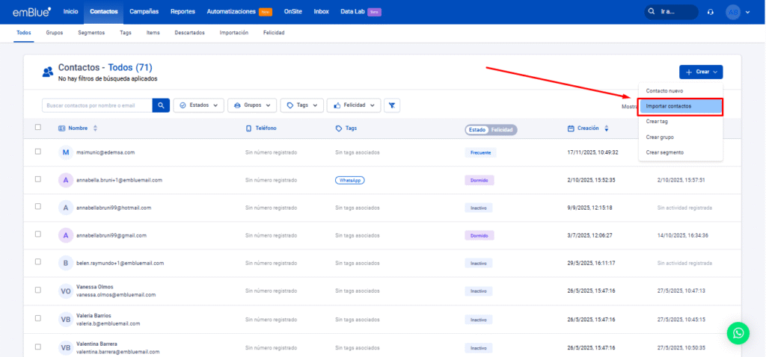Click the blue search magnifier button

(x=161, y=105)
